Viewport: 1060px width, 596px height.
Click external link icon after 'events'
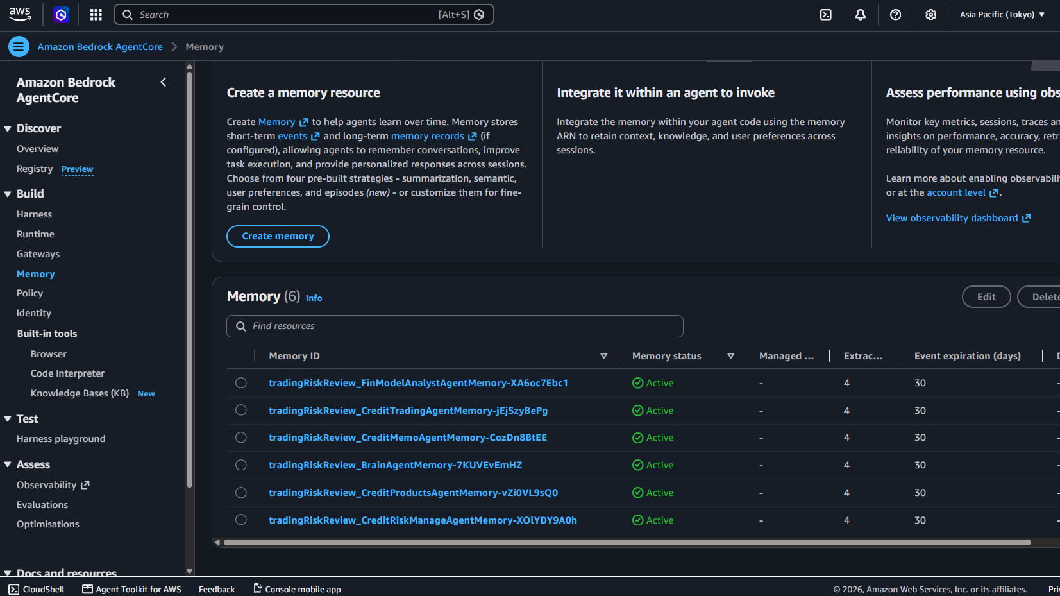coord(315,137)
